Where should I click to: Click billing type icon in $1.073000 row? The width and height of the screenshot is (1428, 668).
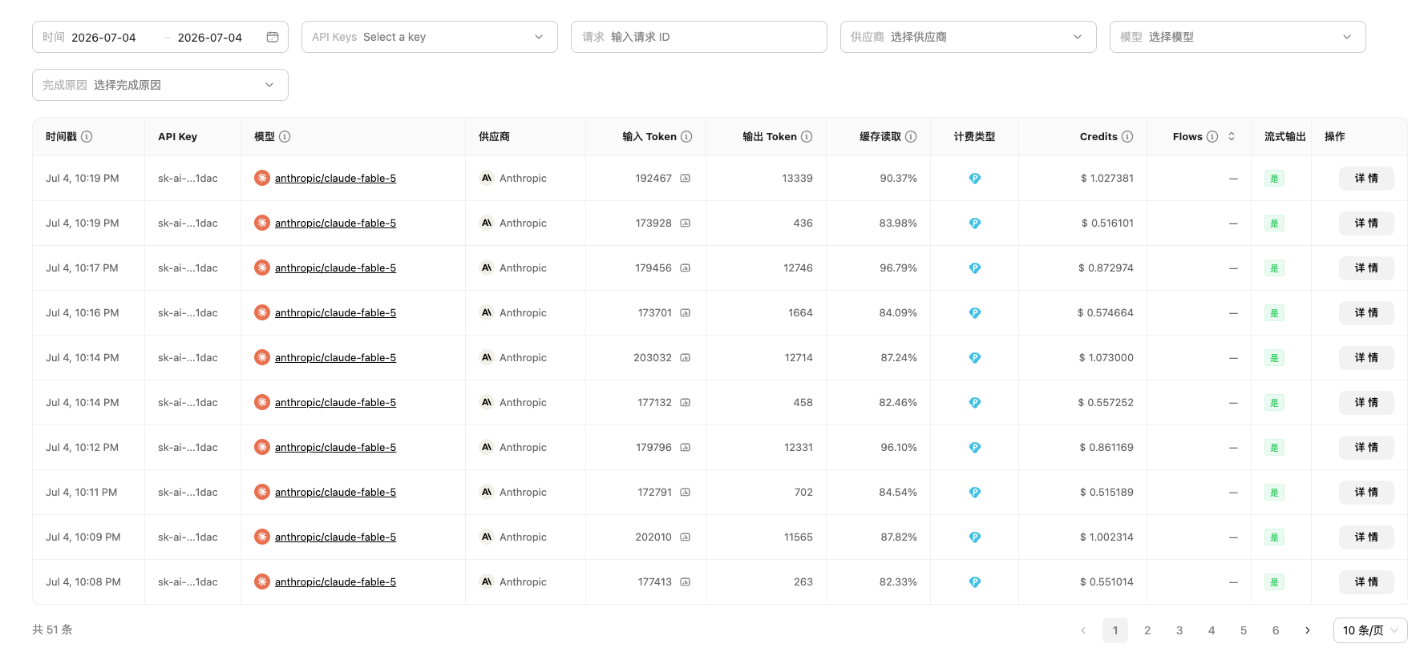(975, 358)
